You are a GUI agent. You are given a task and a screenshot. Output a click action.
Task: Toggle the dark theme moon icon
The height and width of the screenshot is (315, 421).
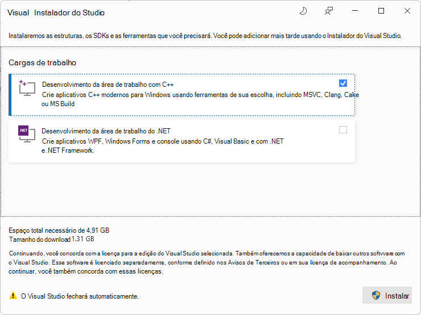[303, 11]
